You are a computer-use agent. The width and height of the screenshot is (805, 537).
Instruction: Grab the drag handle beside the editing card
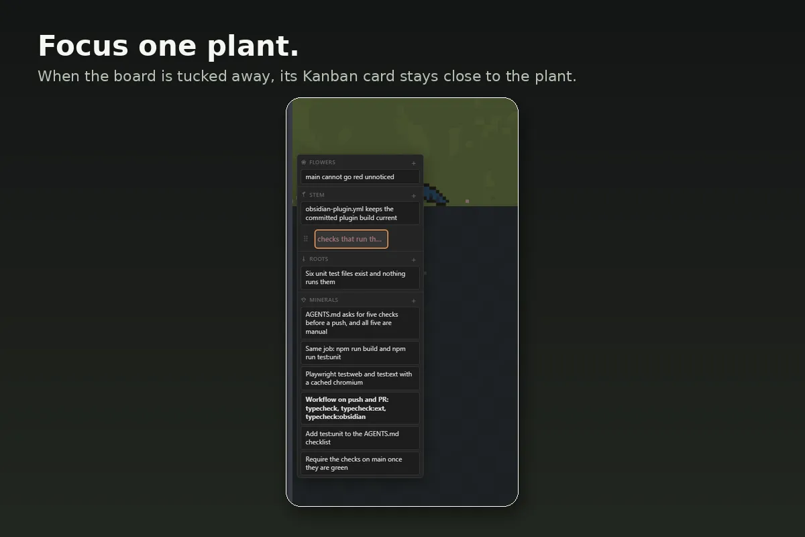(x=306, y=239)
